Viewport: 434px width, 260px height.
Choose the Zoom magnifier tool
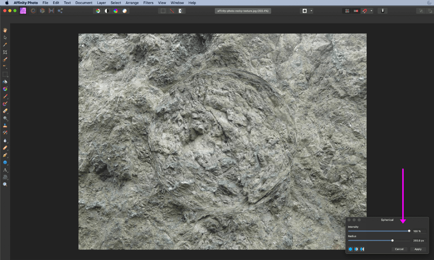click(5, 184)
